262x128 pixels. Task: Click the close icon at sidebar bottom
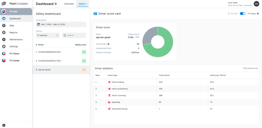point(4,125)
